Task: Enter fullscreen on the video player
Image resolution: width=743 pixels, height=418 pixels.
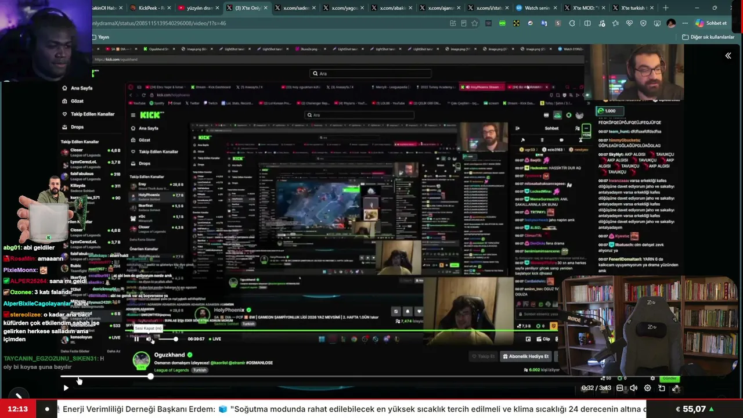Action: pyautogui.click(x=676, y=388)
